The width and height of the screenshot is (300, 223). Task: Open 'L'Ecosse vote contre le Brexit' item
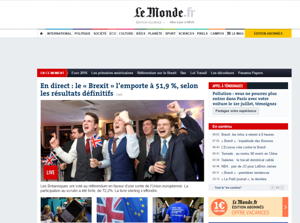[243, 147]
